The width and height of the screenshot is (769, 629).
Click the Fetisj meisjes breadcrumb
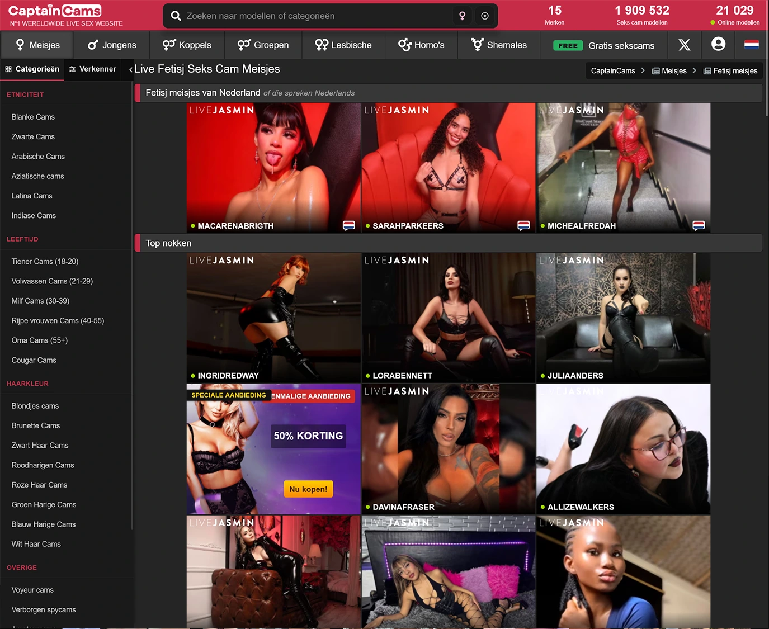[x=730, y=71]
